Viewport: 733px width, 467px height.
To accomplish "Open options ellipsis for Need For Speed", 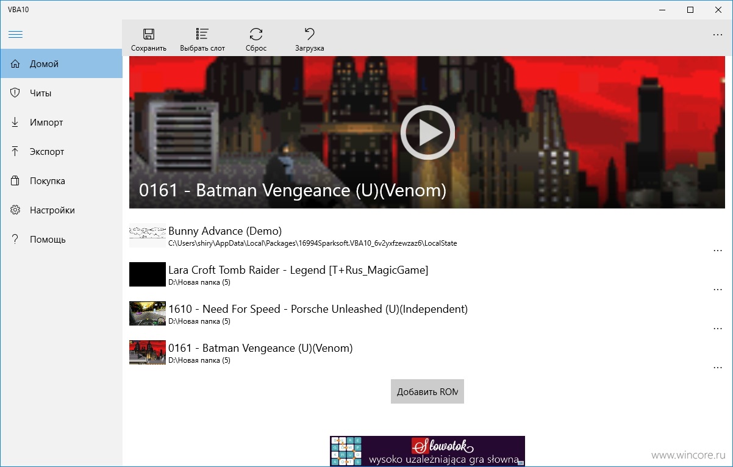I will point(718,329).
